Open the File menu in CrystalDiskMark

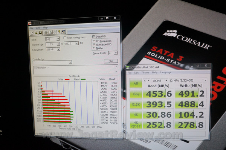130,73
